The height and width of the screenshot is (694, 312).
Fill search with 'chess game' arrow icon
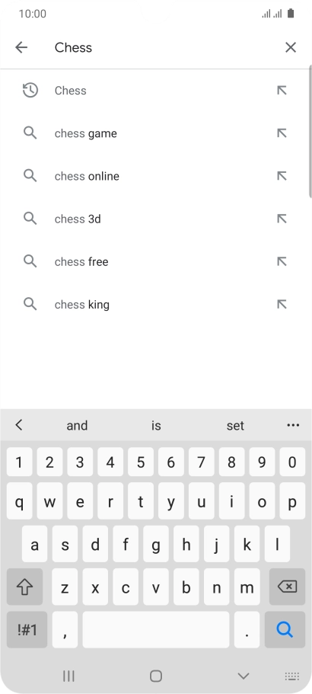pyautogui.click(x=282, y=133)
